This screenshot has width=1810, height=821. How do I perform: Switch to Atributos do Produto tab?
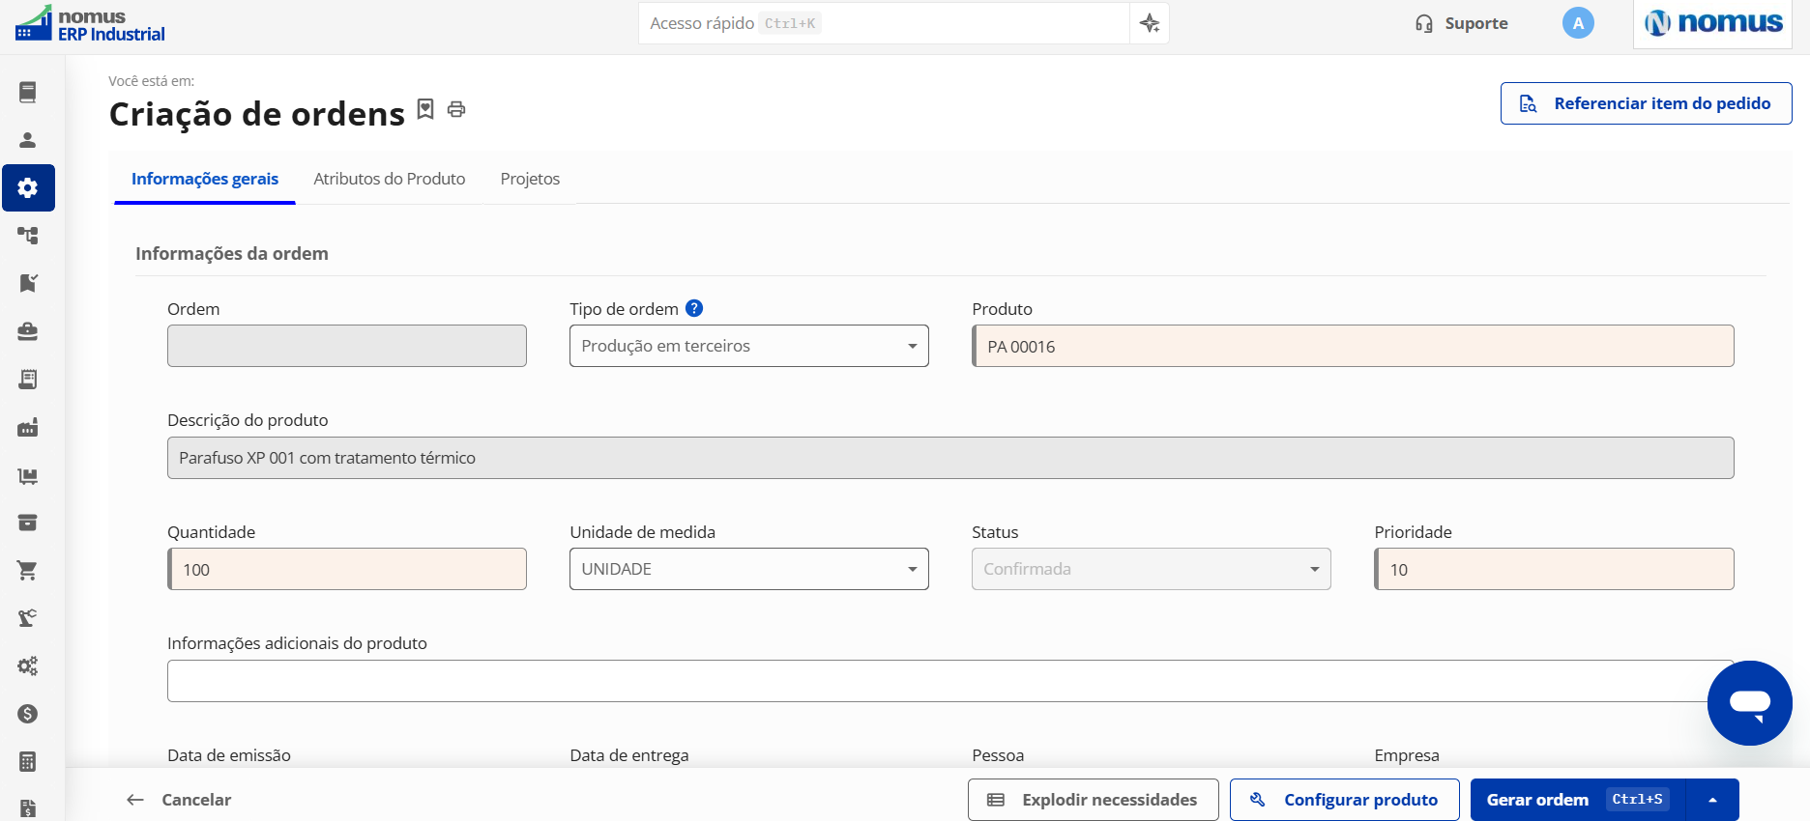[390, 179]
